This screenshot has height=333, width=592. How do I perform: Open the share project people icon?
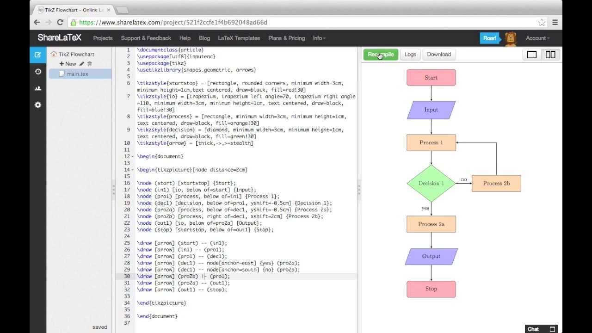38,88
